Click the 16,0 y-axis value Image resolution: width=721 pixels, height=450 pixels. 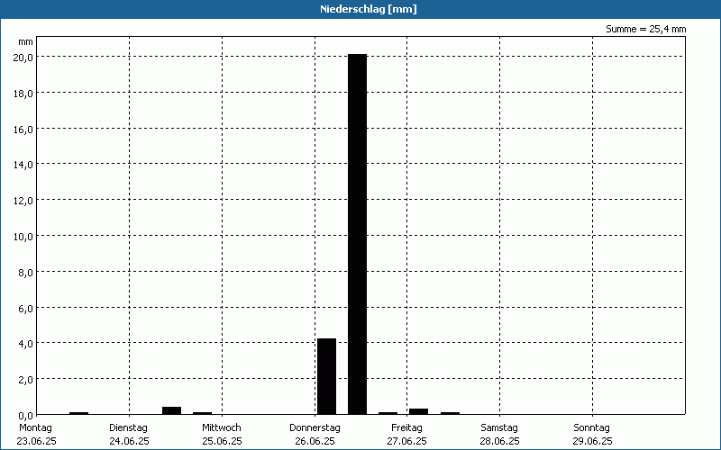(23, 129)
